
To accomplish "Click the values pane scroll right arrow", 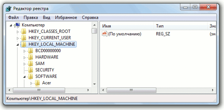I will pyautogui.click(x=213, y=90).
